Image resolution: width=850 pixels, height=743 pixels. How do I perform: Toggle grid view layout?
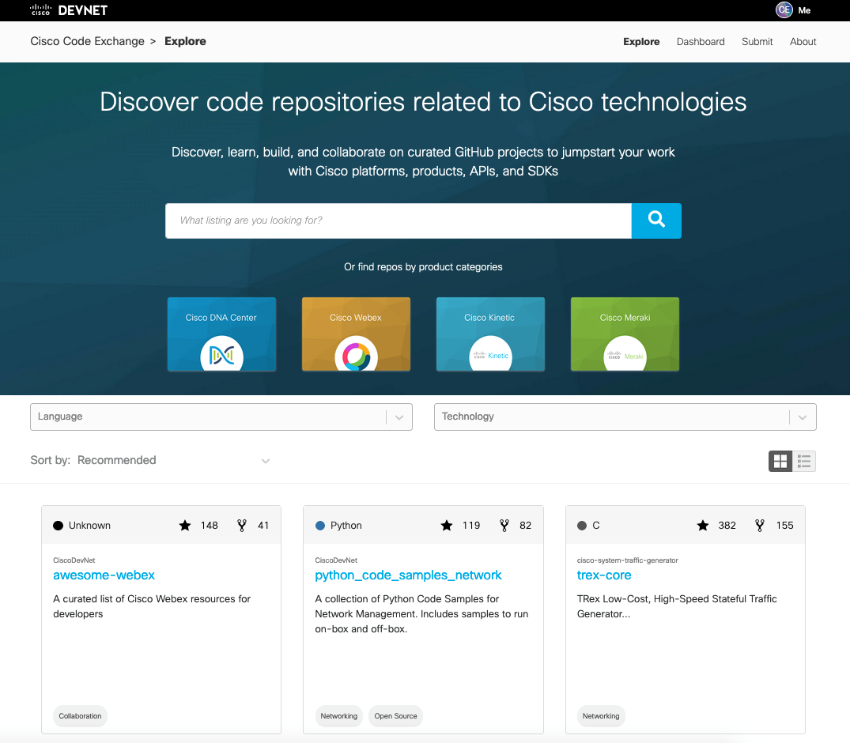pos(780,461)
